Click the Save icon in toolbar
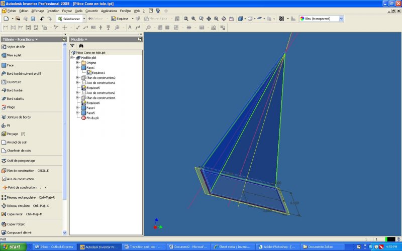Screen dimensions: 402x251 click(x=33, y=19)
